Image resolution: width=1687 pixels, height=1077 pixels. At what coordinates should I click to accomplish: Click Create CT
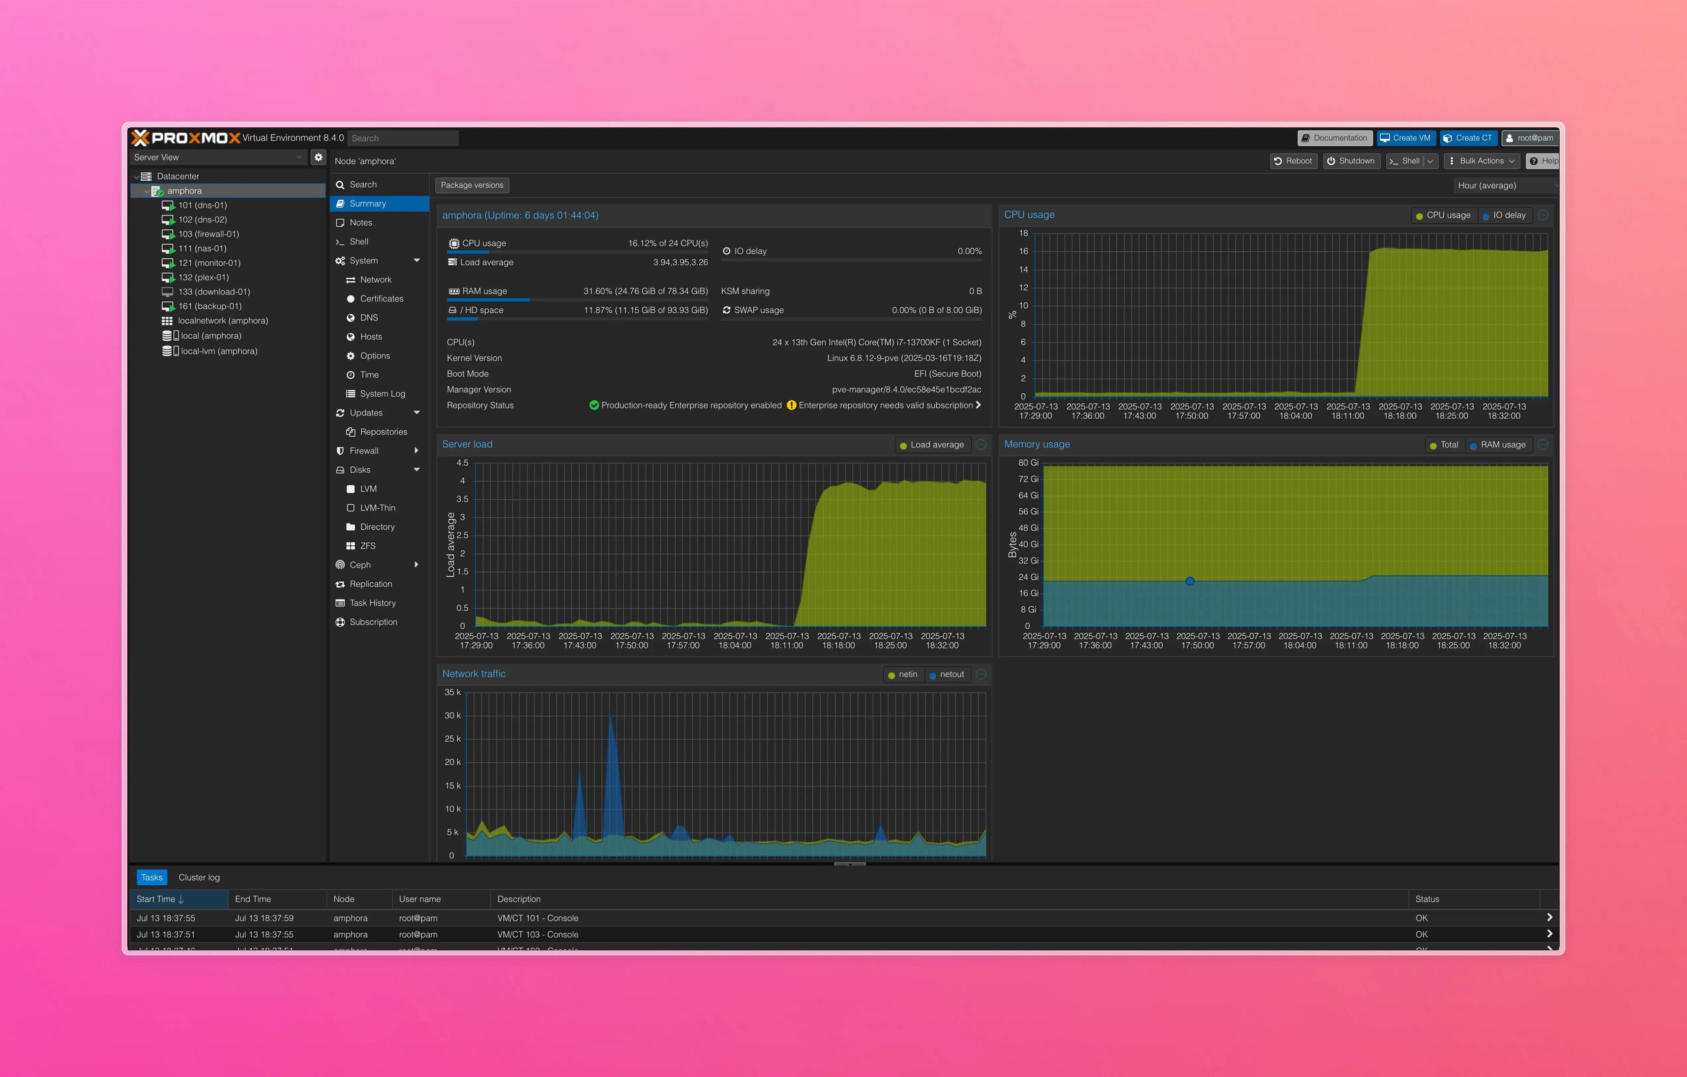pyautogui.click(x=1468, y=138)
